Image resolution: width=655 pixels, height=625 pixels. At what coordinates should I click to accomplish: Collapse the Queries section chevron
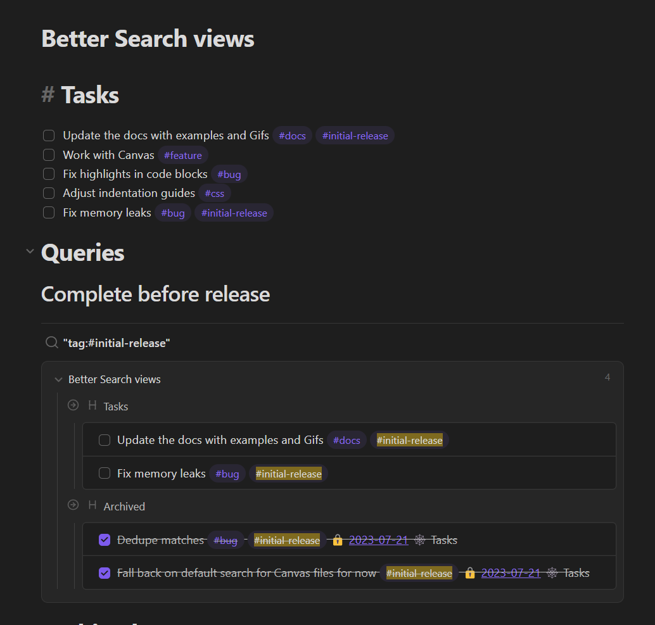click(x=30, y=251)
